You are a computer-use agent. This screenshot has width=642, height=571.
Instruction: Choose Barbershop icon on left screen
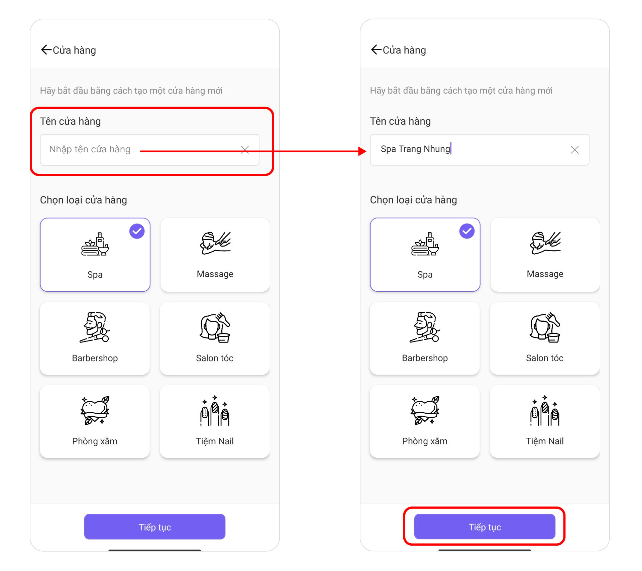pos(95,327)
